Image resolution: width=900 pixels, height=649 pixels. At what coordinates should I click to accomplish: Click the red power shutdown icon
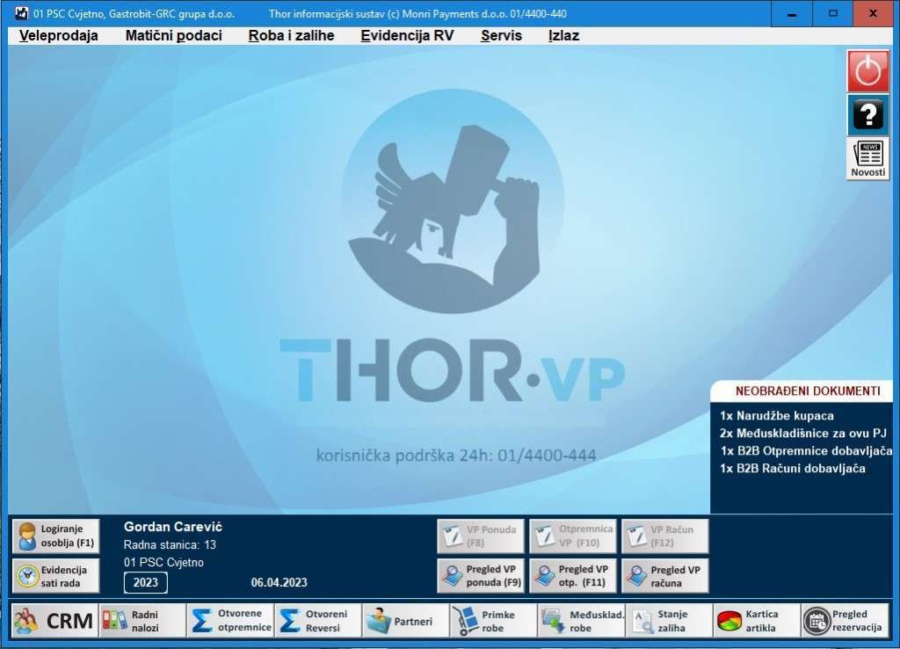(x=867, y=71)
